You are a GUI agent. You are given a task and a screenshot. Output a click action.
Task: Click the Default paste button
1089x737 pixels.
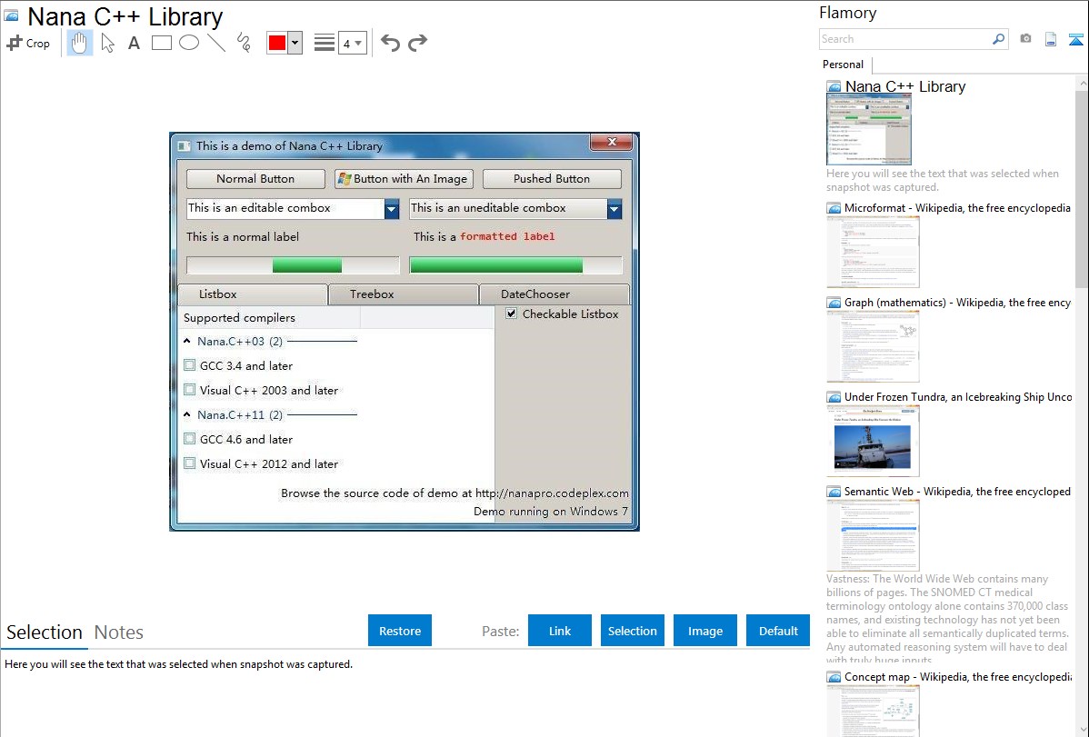pyautogui.click(x=778, y=631)
